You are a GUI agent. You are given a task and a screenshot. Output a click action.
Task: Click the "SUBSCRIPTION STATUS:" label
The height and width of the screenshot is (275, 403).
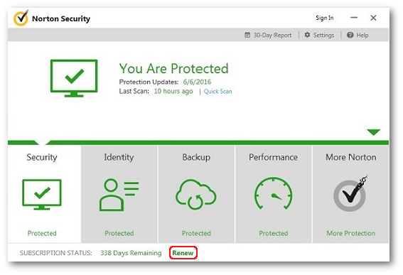click(55, 253)
